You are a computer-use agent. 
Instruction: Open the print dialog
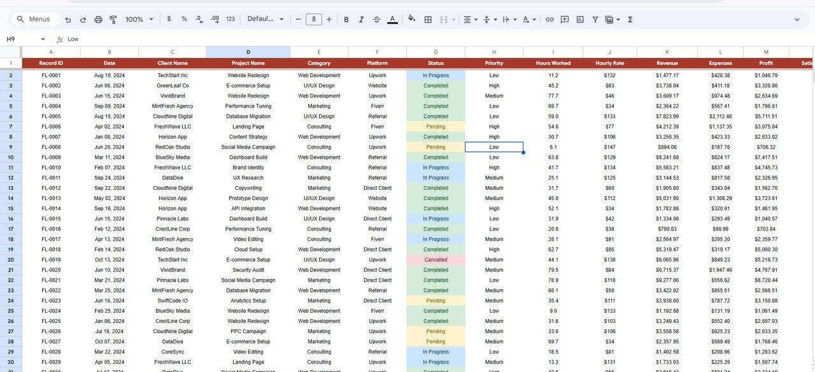[x=98, y=19]
